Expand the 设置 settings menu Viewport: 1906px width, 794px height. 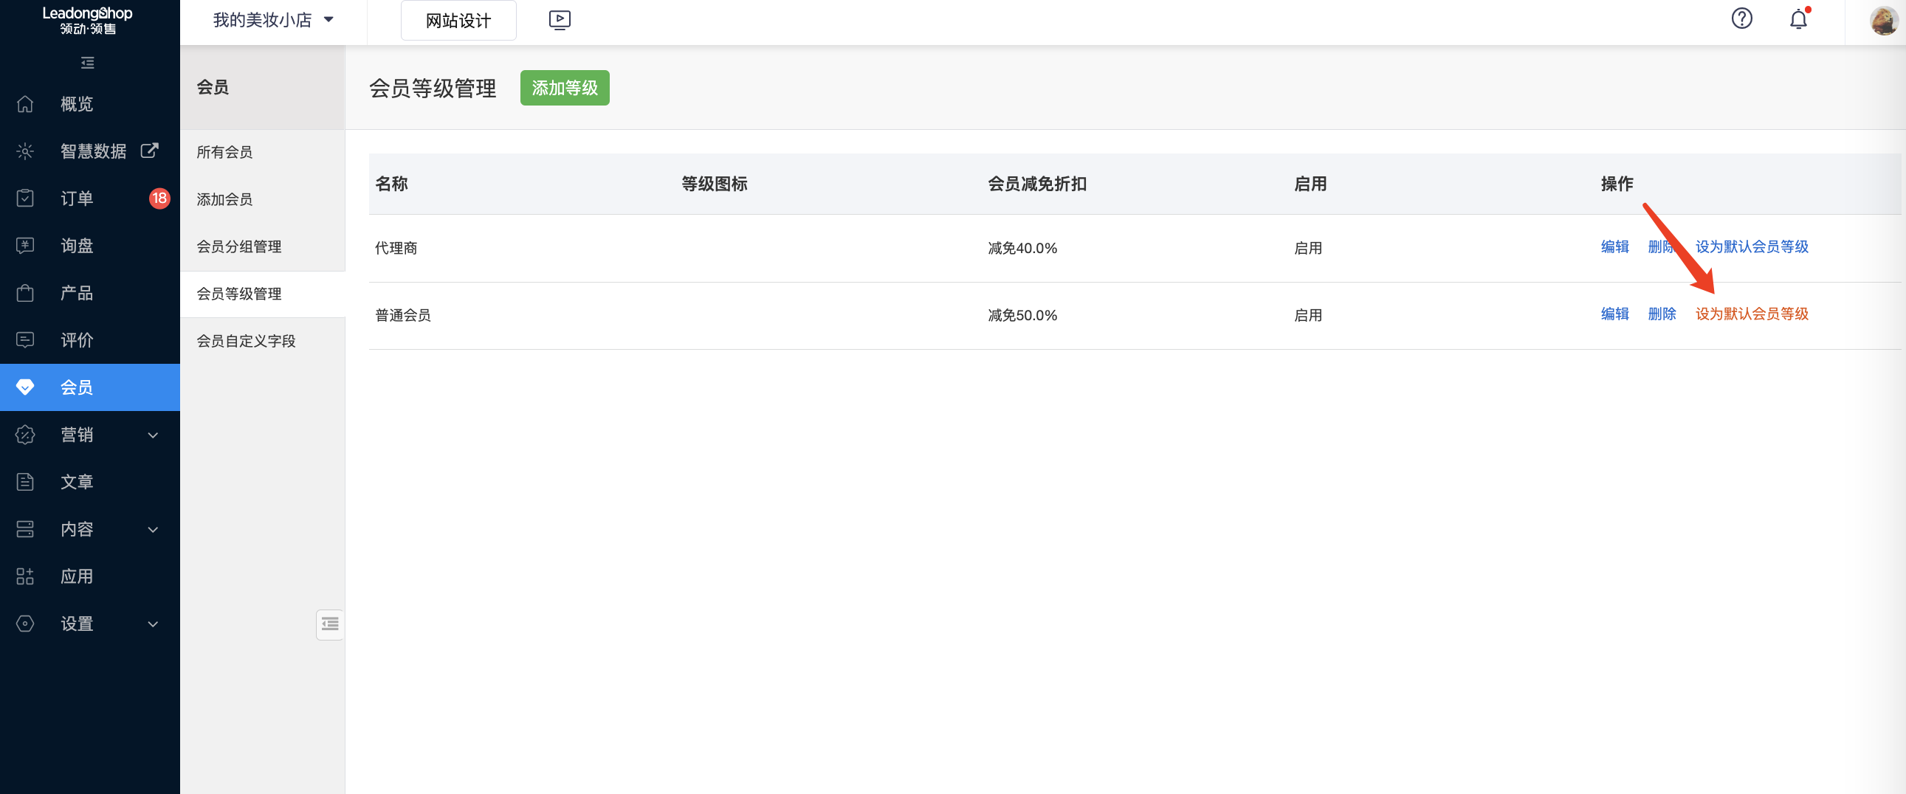pos(76,623)
